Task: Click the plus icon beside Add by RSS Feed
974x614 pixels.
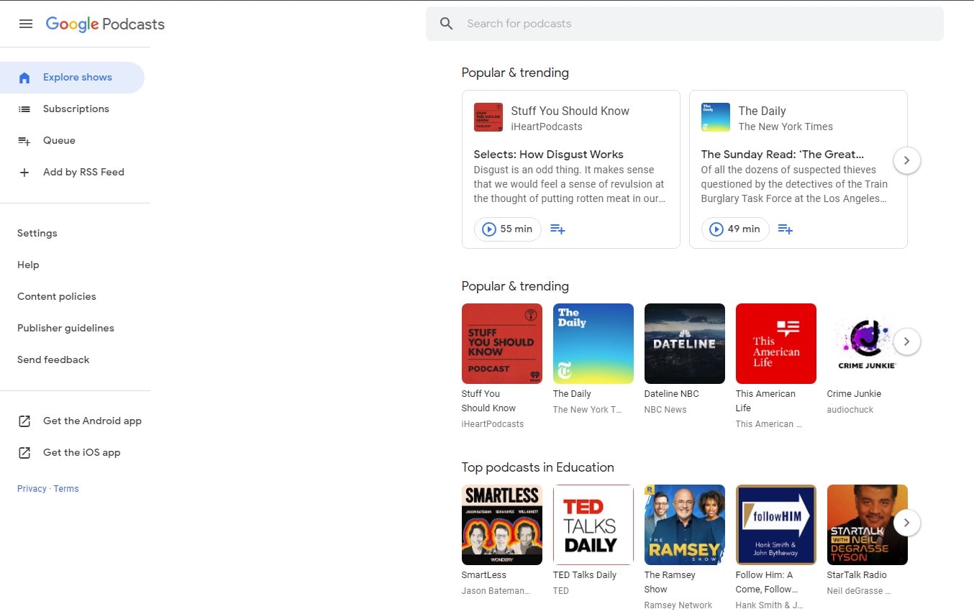Action: tap(24, 173)
